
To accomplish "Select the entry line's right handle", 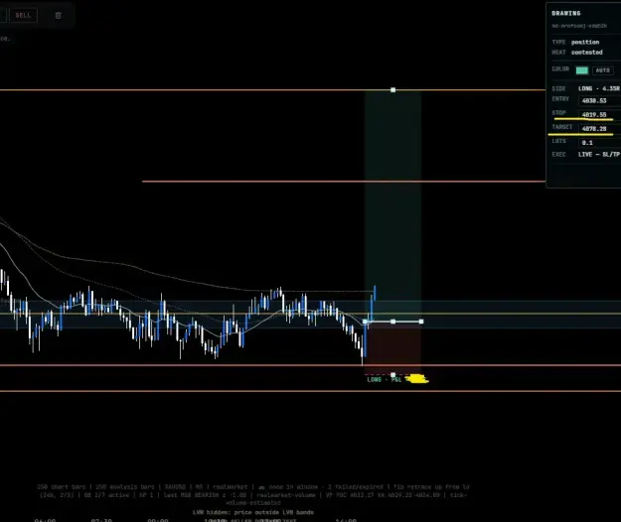I will click(x=421, y=322).
